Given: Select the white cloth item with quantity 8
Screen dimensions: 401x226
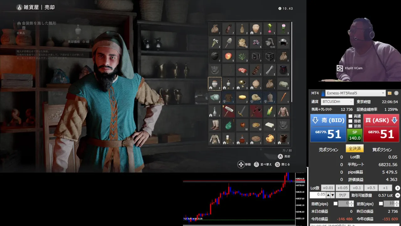Looking at the screenshot, I should (x=270, y=125).
